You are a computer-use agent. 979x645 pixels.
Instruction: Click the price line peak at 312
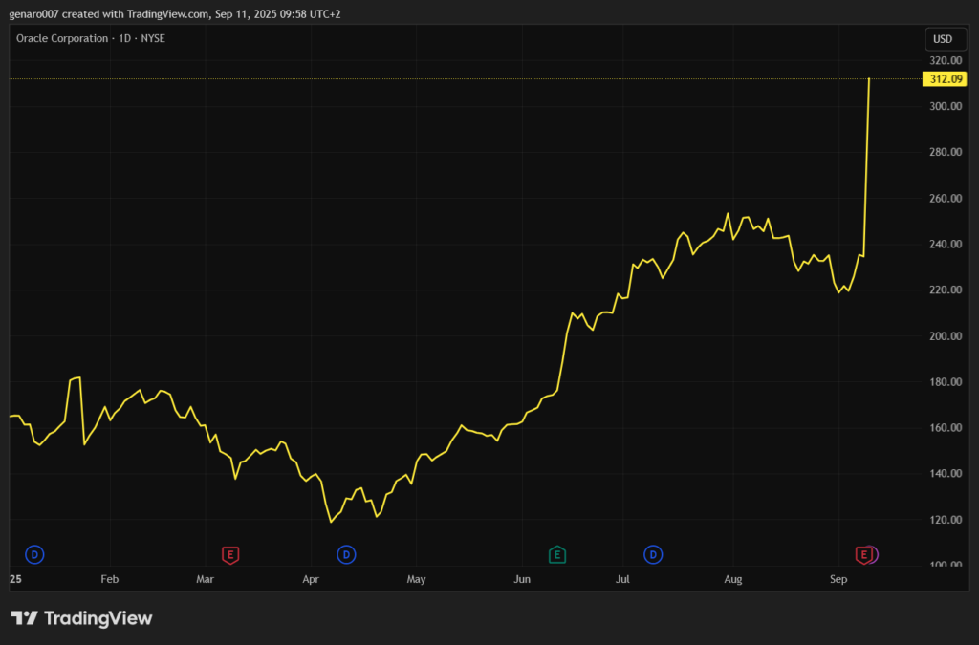[869, 79]
